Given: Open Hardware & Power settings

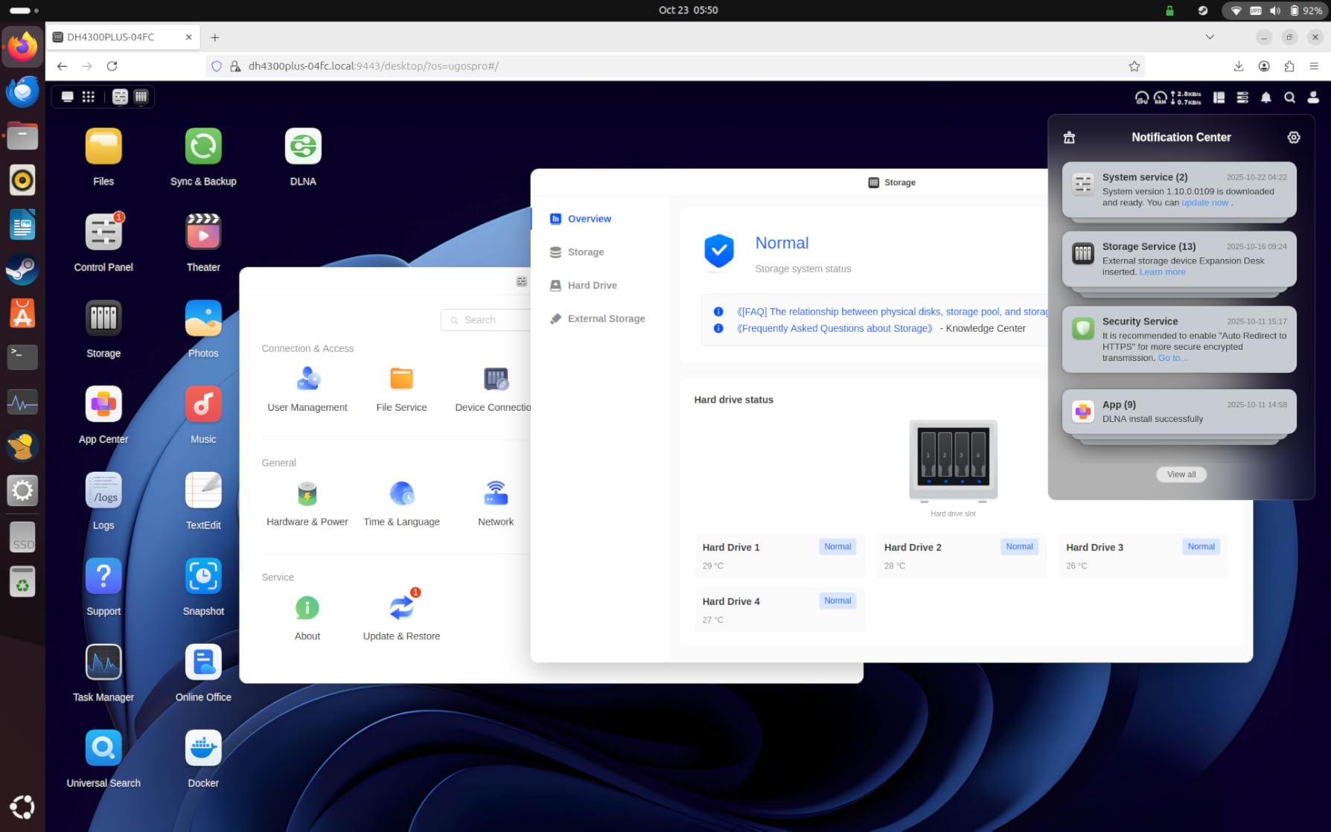Looking at the screenshot, I should [x=307, y=493].
